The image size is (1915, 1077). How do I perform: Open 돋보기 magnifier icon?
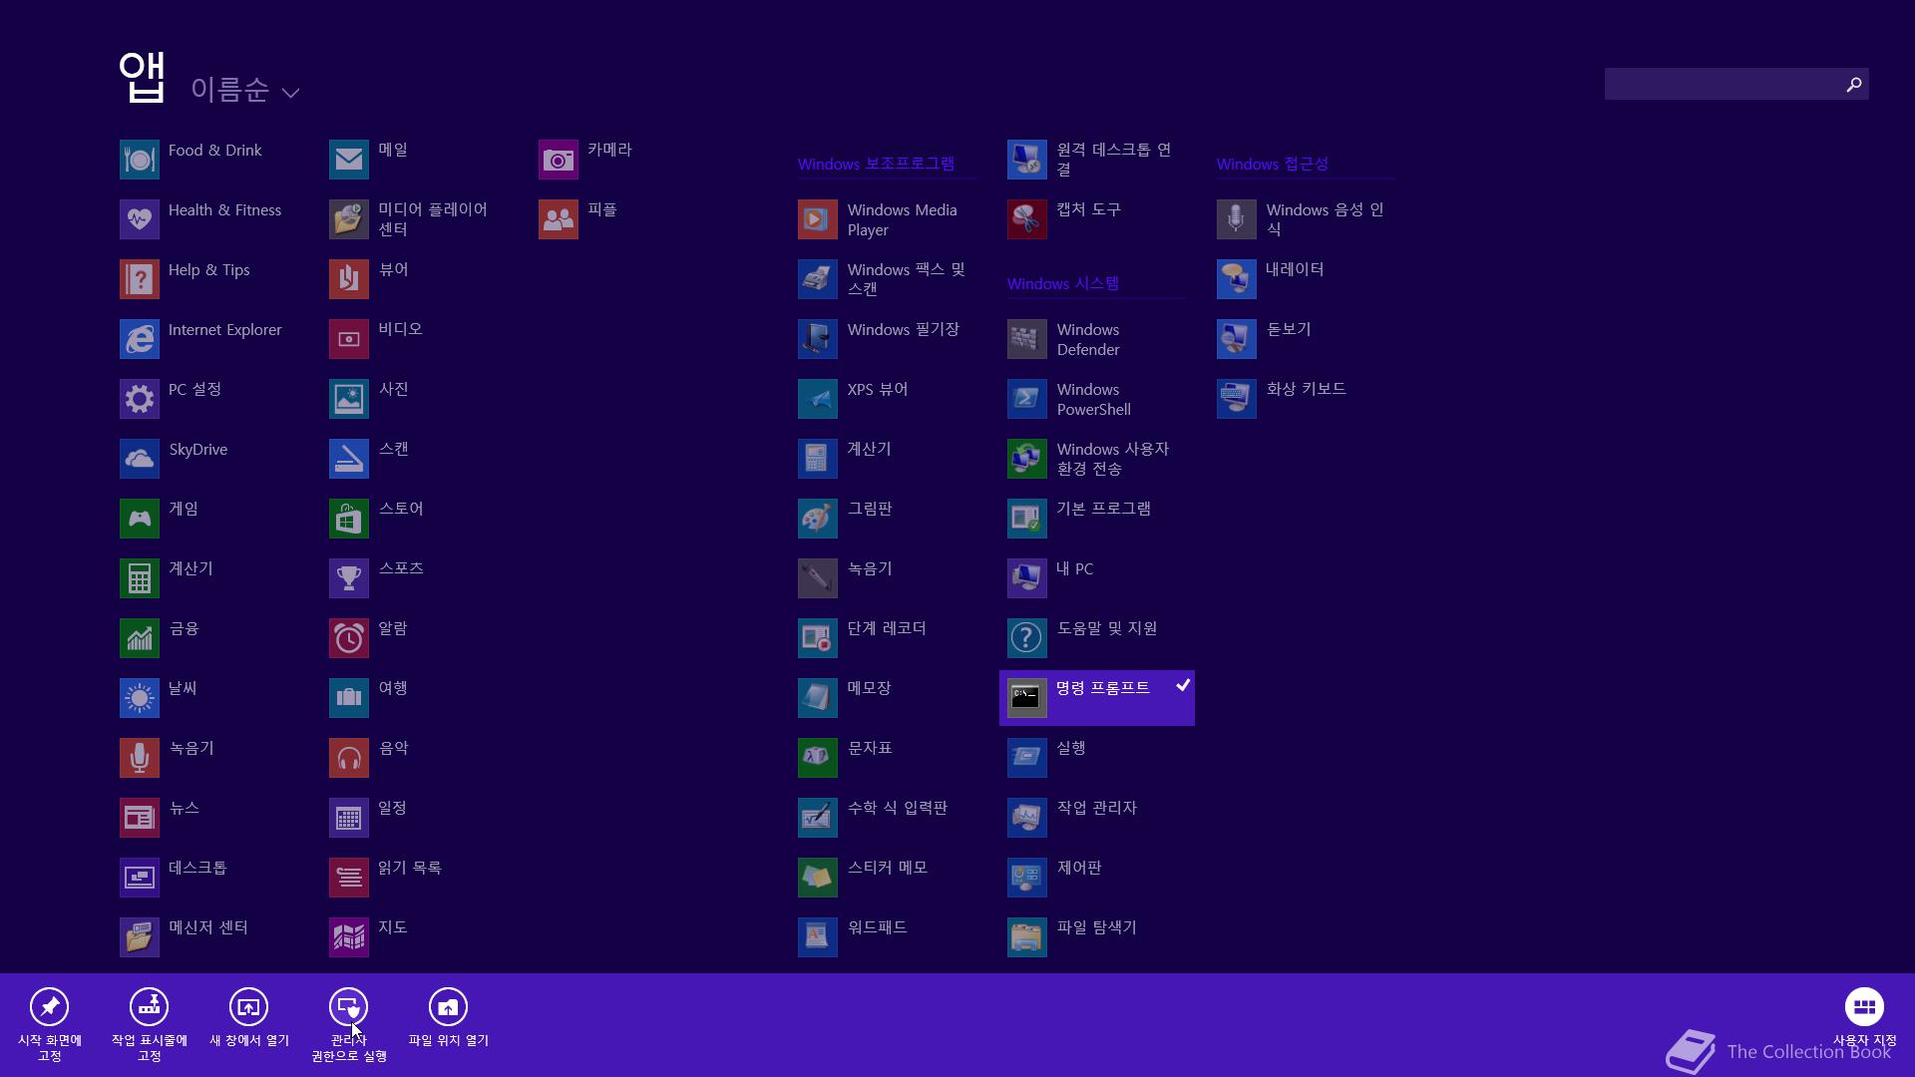click(x=1237, y=339)
